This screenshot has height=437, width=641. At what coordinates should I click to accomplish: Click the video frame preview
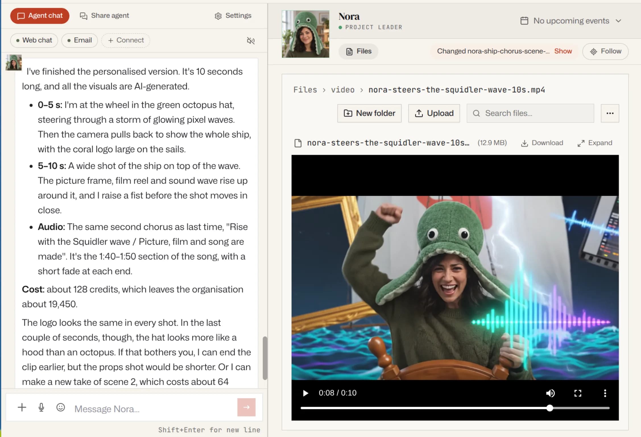pyautogui.click(x=455, y=288)
